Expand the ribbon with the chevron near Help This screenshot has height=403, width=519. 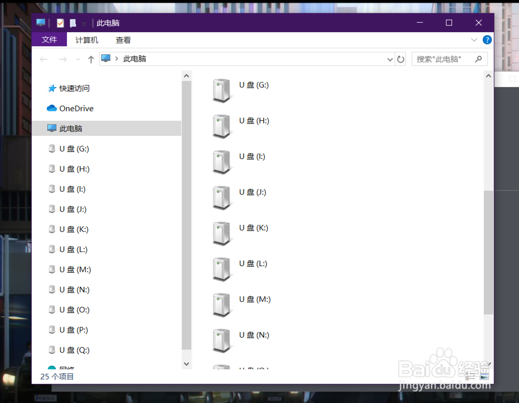tap(474, 40)
